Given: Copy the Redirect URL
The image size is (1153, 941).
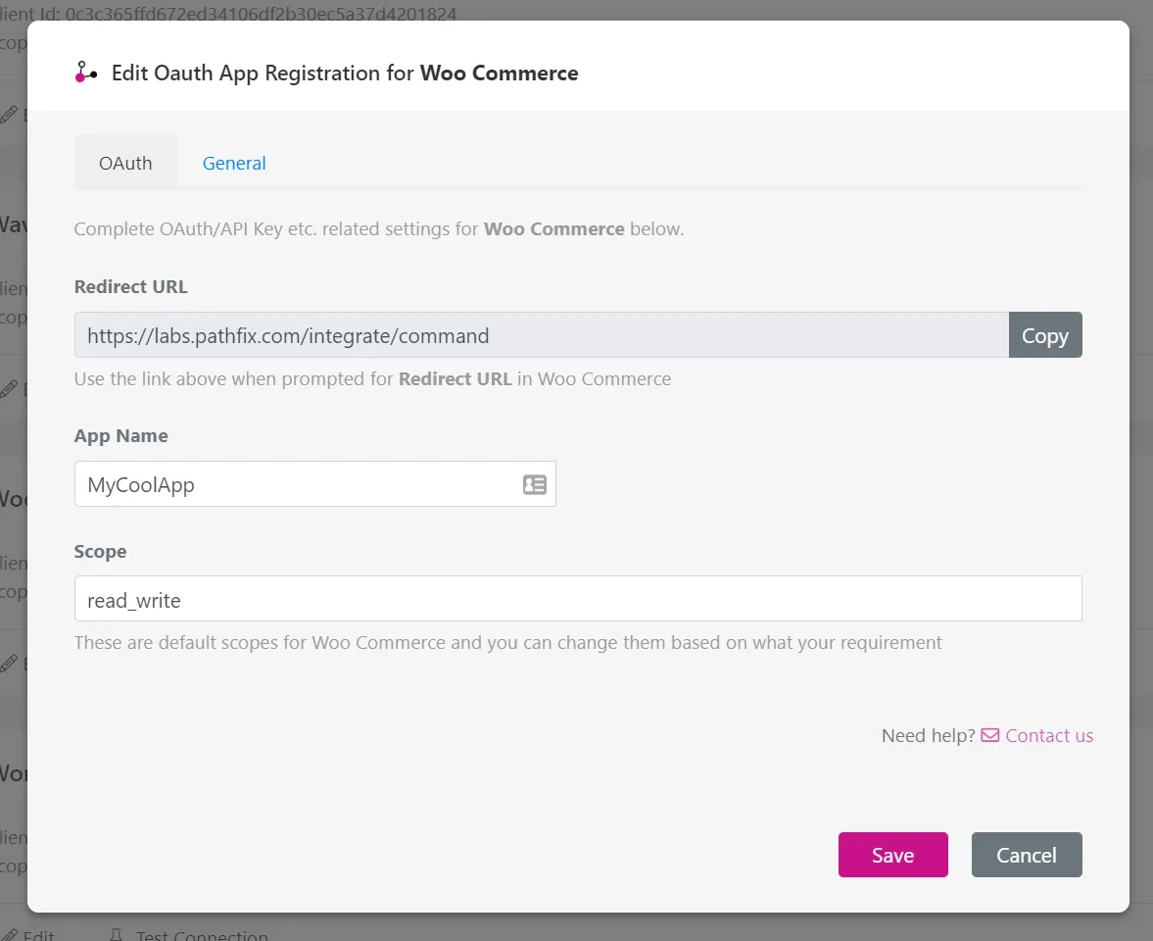Looking at the screenshot, I should pos(1045,335).
